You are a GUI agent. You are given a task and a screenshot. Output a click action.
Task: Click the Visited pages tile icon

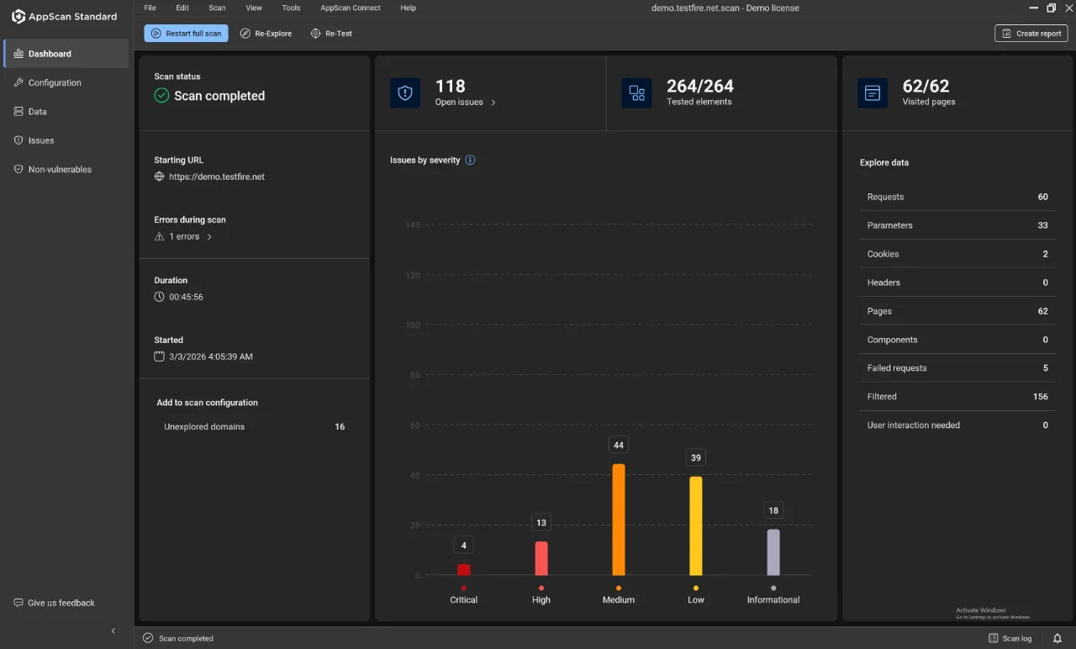[873, 92]
